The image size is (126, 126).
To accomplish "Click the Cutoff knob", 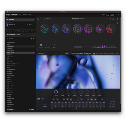I will pos(56,92).
